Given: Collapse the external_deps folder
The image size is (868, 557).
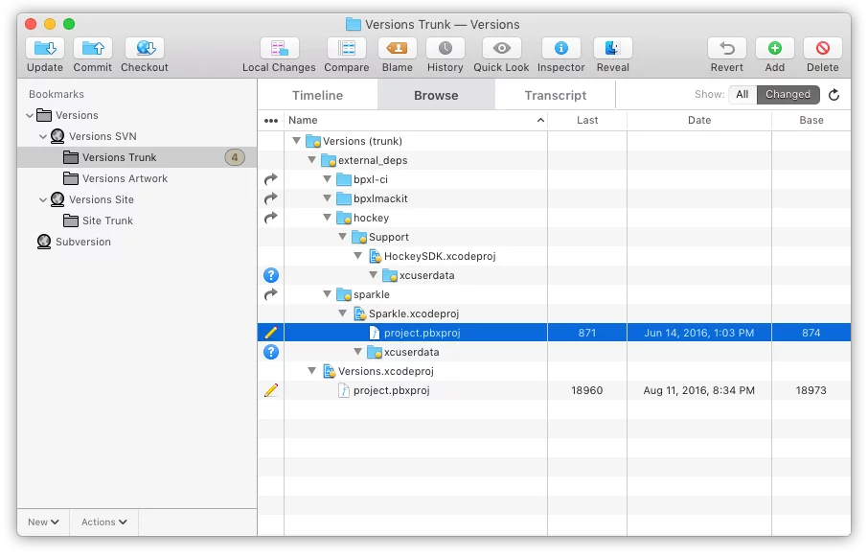Looking at the screenshot, I should point(312,161).
